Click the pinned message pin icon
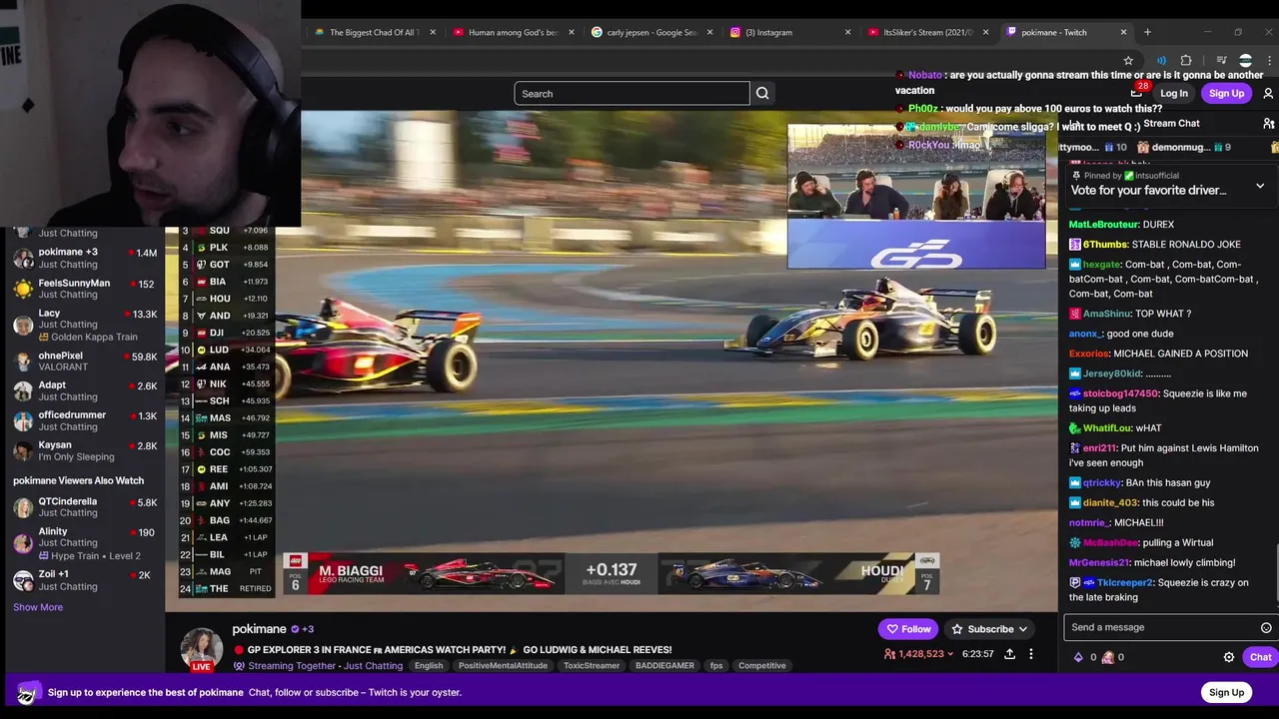This screenshot has height=719, width=1279. (1075, 176)
